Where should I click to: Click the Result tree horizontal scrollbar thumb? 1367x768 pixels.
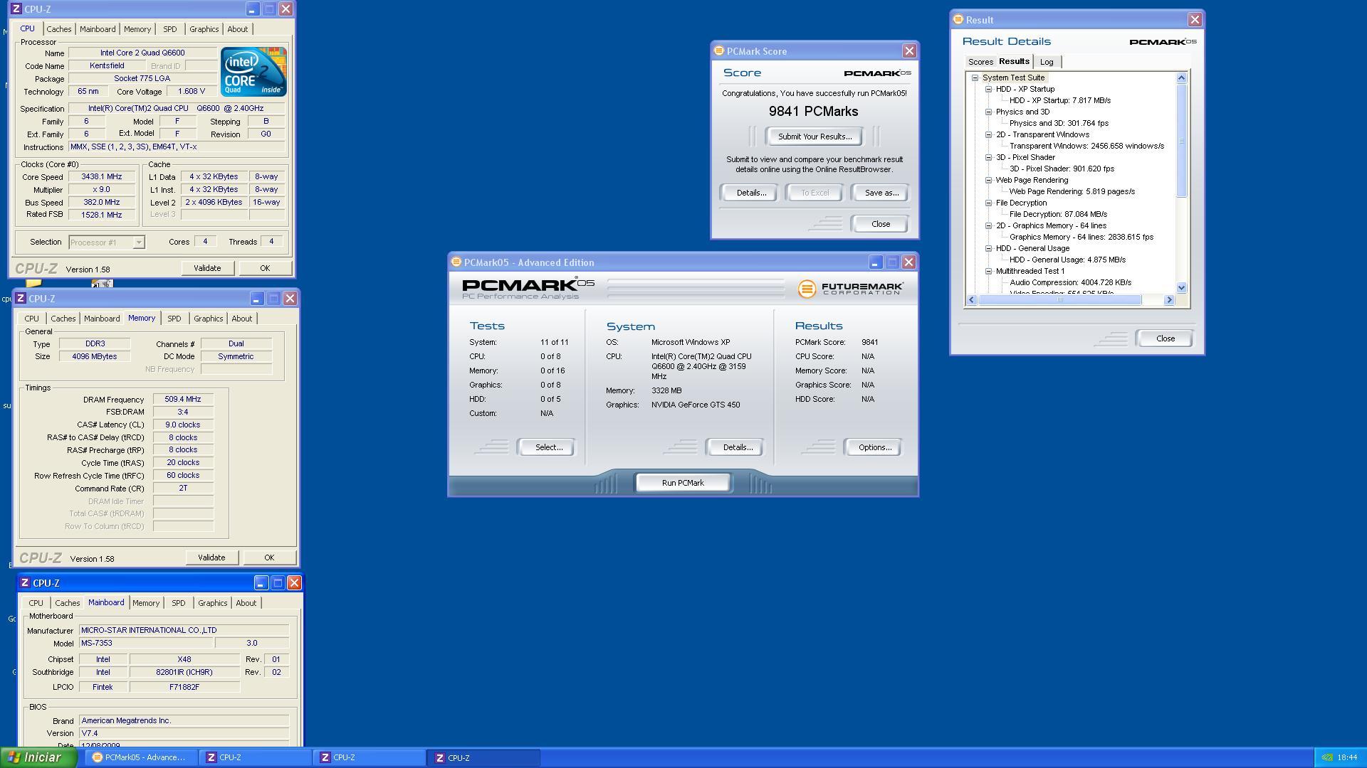pyautogui.click(x=1059, y=300)
